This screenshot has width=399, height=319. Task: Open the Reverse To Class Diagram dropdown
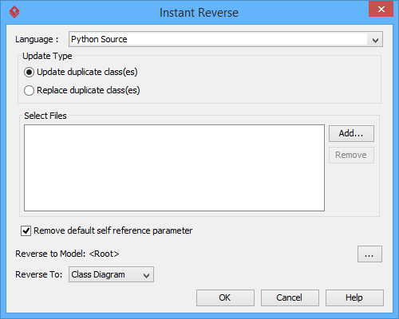(111, 274)
